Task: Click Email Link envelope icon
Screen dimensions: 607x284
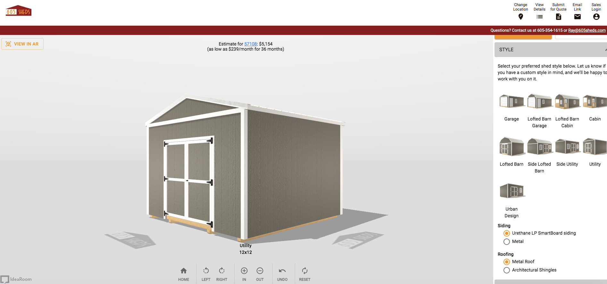Action: [x=577, y=17]
